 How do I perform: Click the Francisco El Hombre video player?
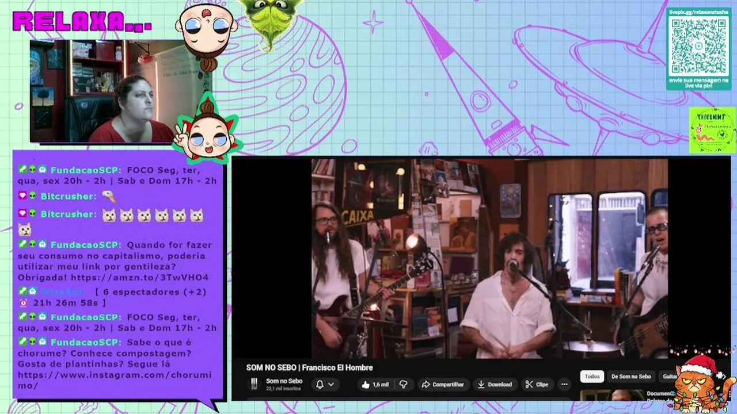click(x=489, y=259)
